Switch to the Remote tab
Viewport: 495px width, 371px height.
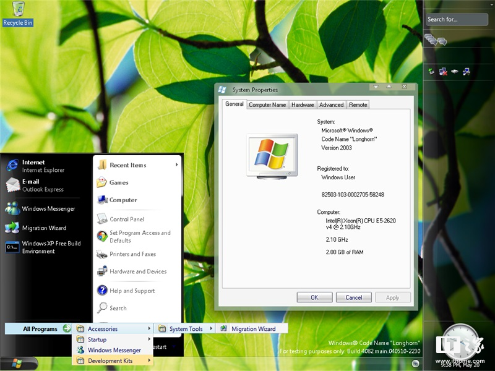[358, 104]
